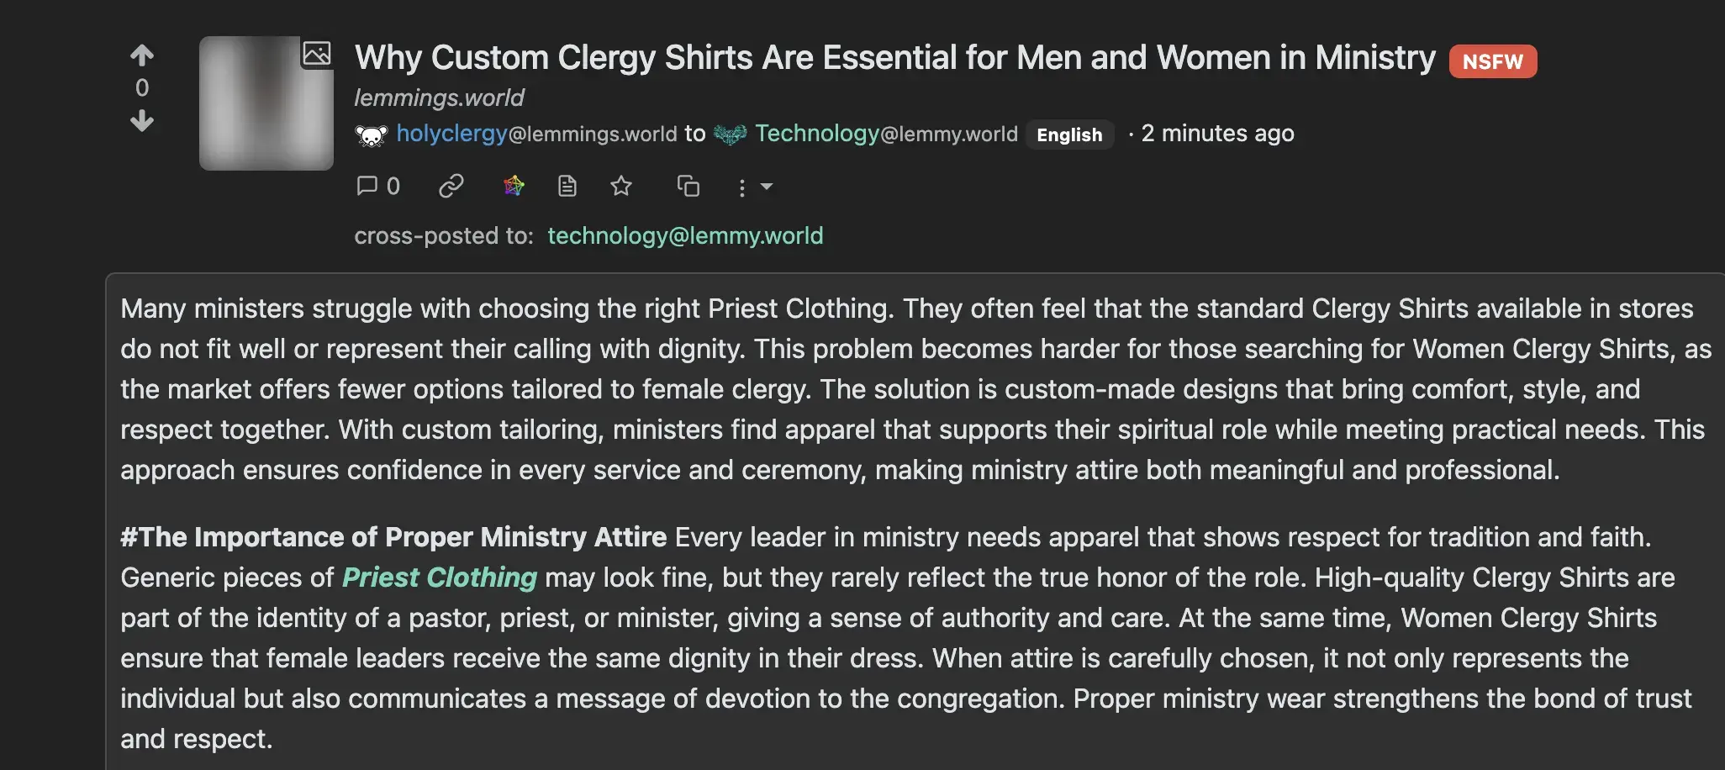This screenshot has height=770, width=1725.
Task: Save the post with star icon
Action: click(621, 186)
